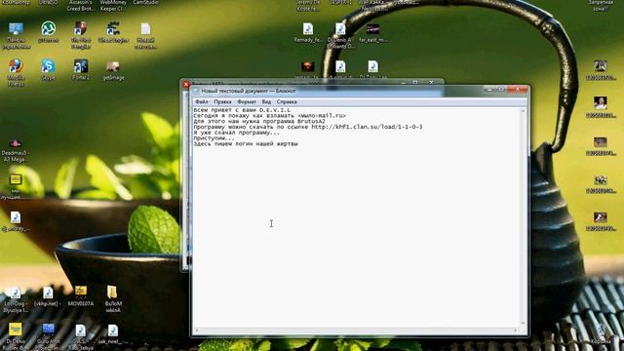The width and height of the screenshot is (624, 351).
Task: Open the Файл menu in Notepad
Action: point(202,101)
